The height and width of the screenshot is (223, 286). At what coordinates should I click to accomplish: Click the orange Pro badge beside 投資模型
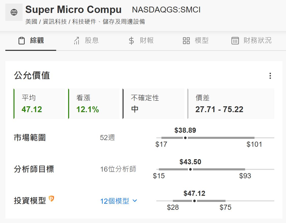tap(51, 199)
